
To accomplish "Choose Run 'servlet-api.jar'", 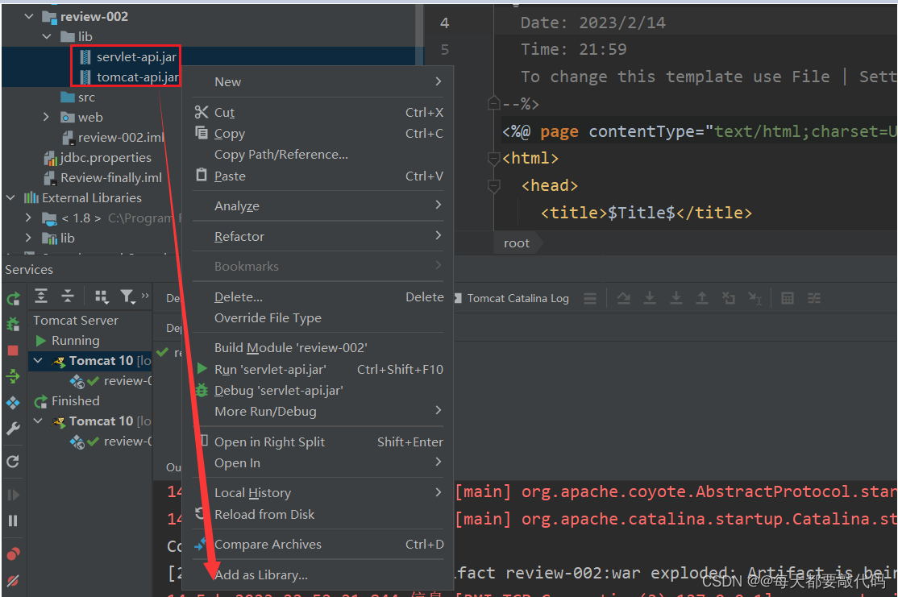I will tap(318, 369).
